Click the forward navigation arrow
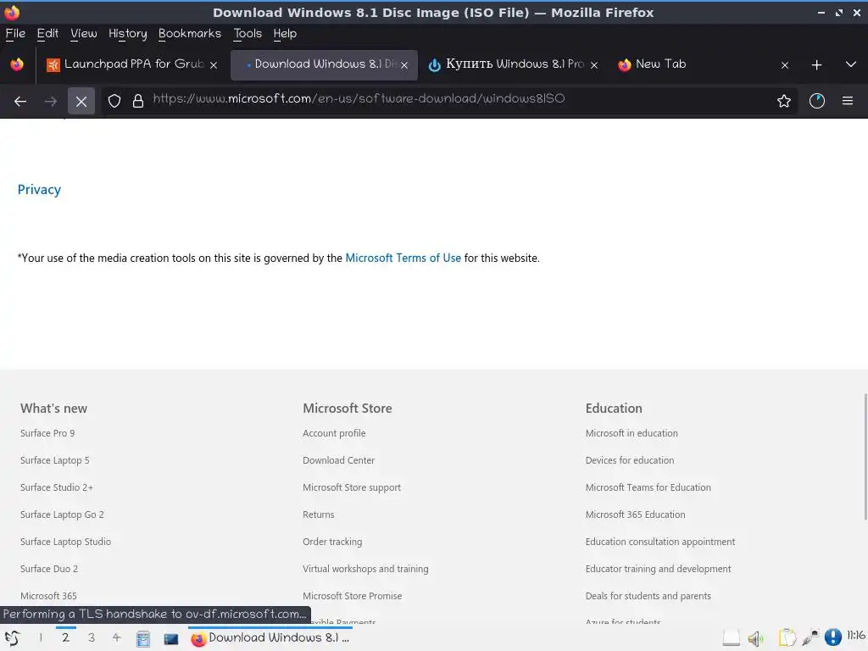The height and width of the screenshot is (651, 868). pyautogui.click(x=51, y=102)
